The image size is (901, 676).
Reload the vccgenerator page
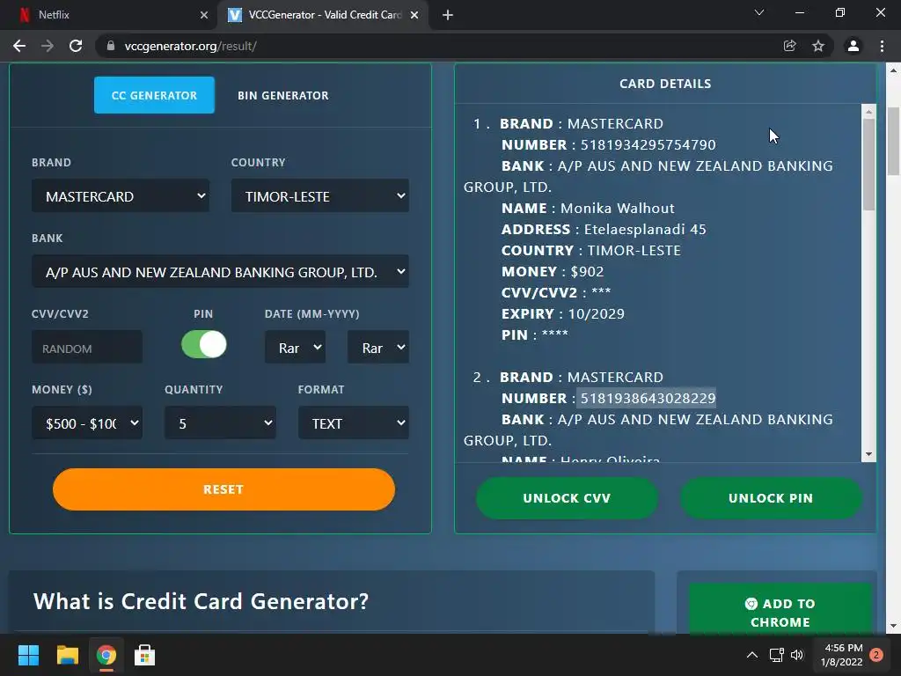(76, 46)
